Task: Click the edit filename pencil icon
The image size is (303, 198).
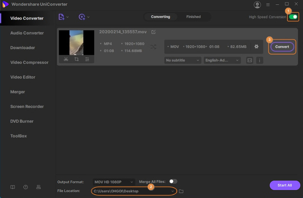Action: 153,32
